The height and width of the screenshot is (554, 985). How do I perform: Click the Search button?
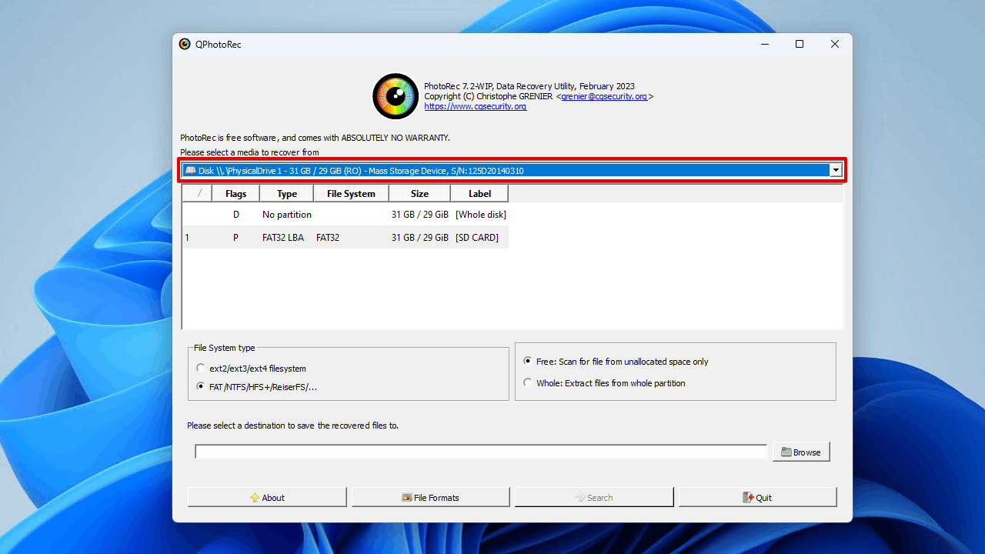tap(594, 497)
